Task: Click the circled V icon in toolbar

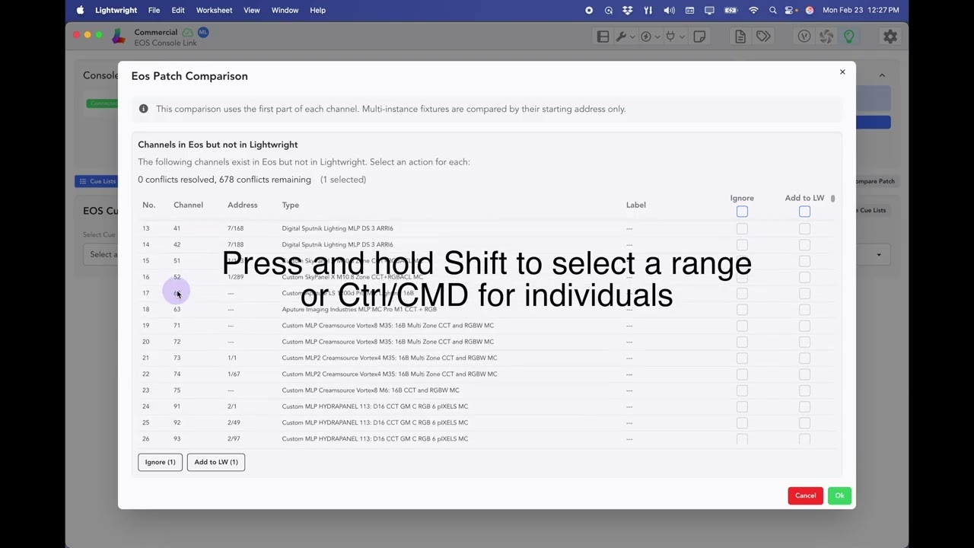Action: click(804, 37)
